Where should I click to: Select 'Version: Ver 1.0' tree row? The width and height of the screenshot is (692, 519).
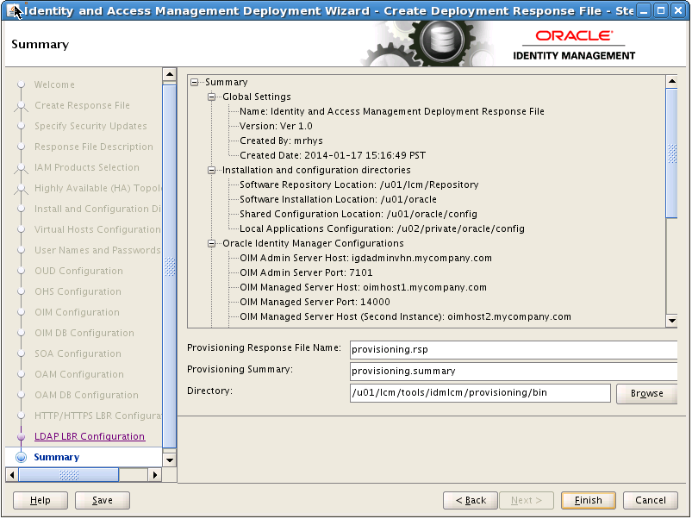tap(276, 126)
